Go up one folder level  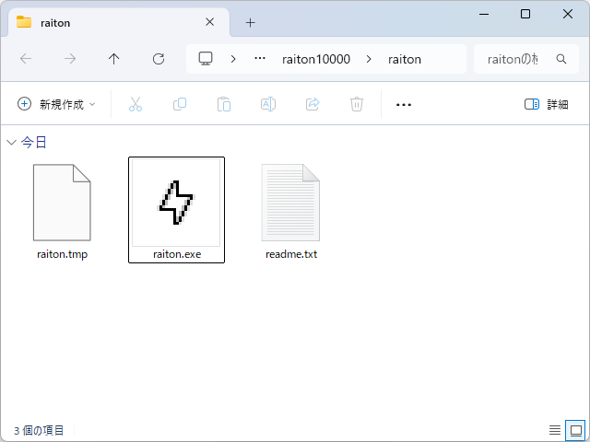[x=113, y=59]
